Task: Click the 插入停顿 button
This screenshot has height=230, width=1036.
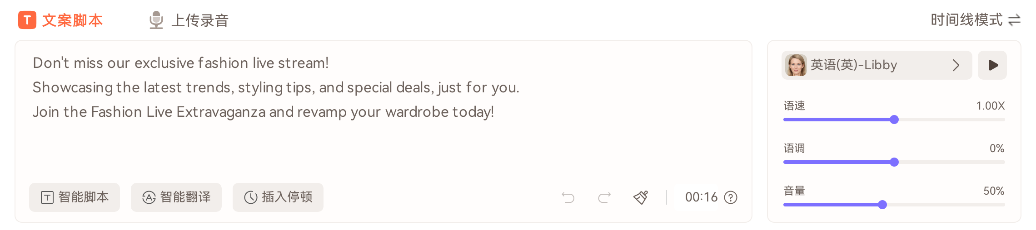Action: coord(278,197)
